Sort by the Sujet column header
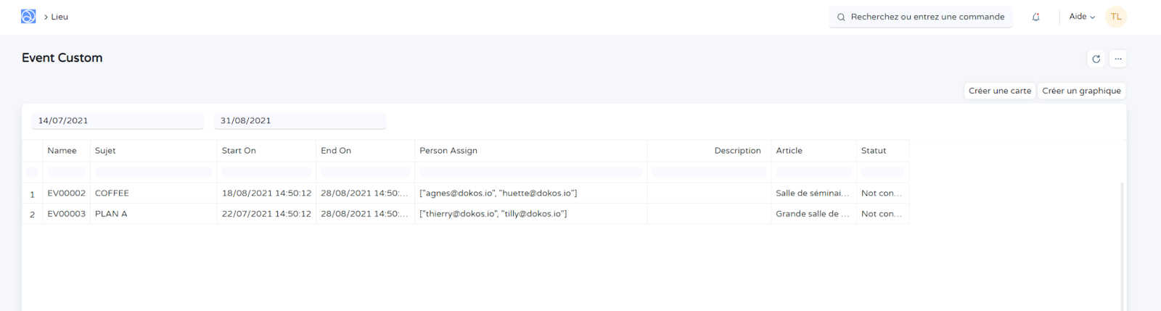1161x311 pixels. coord(105,151)
